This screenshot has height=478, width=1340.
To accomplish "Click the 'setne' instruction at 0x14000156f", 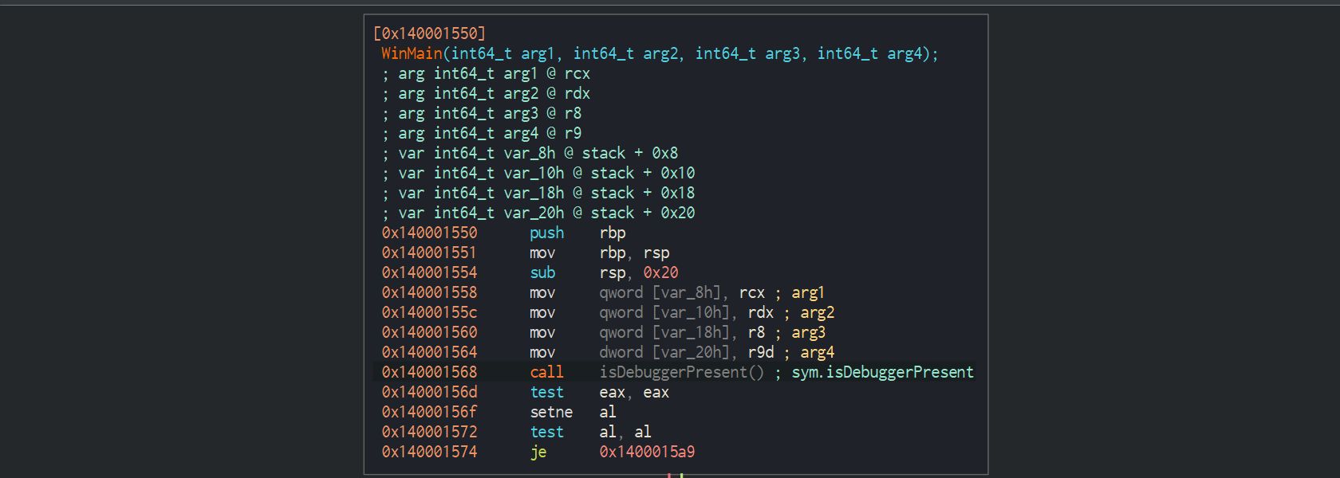I will 551,412.
